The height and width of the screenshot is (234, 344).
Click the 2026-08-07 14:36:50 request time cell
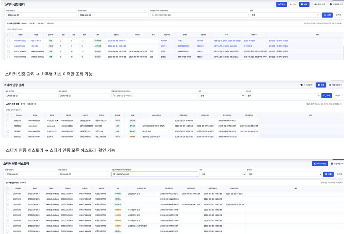(x=184, y=126)
